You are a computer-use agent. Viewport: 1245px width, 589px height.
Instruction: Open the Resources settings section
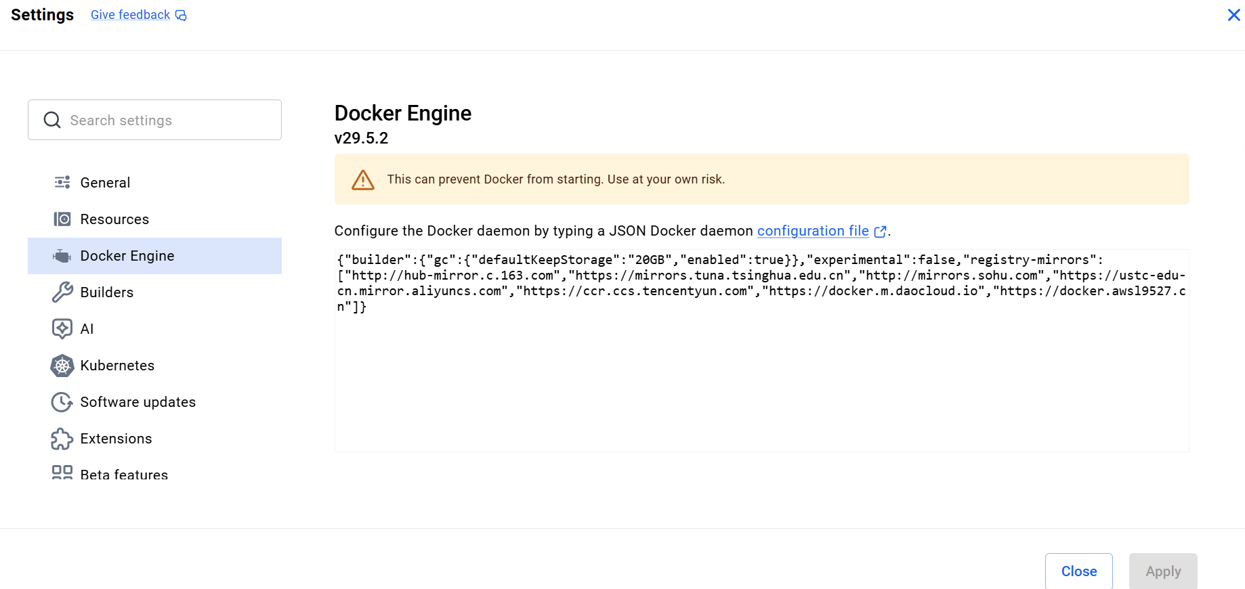pos(154,219)
